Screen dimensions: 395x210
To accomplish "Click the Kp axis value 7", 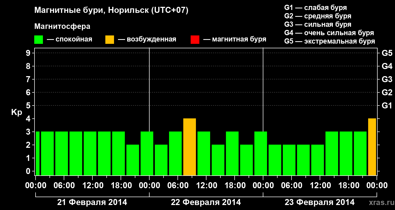I will [x=29, y=79].
